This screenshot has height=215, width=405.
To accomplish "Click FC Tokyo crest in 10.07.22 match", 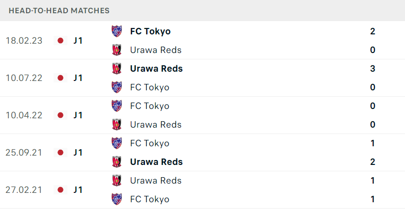I will click(x=117, y=87).
